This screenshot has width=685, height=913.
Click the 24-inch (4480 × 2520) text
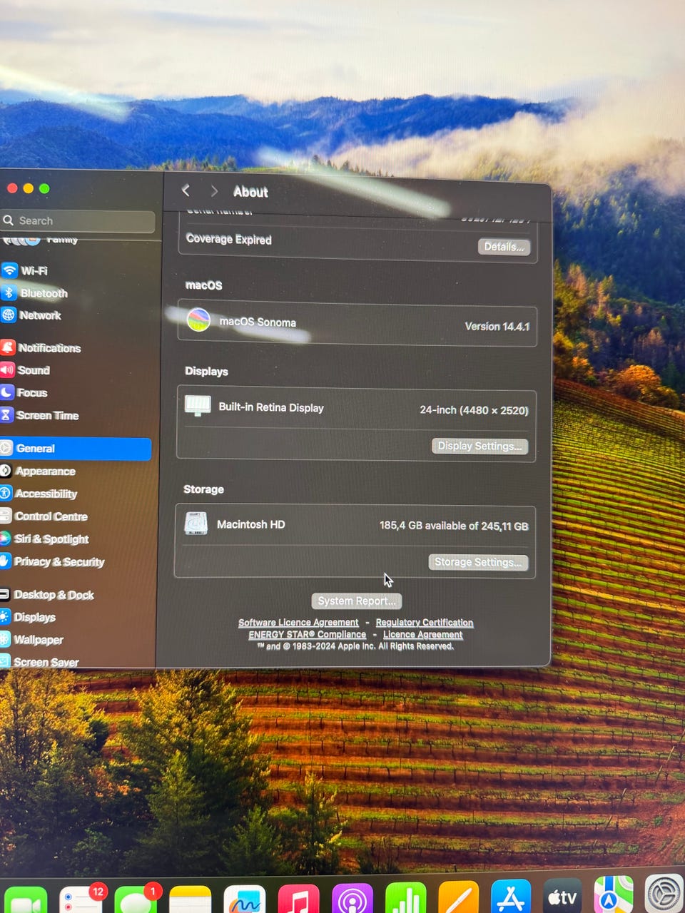tap(474, 410)
